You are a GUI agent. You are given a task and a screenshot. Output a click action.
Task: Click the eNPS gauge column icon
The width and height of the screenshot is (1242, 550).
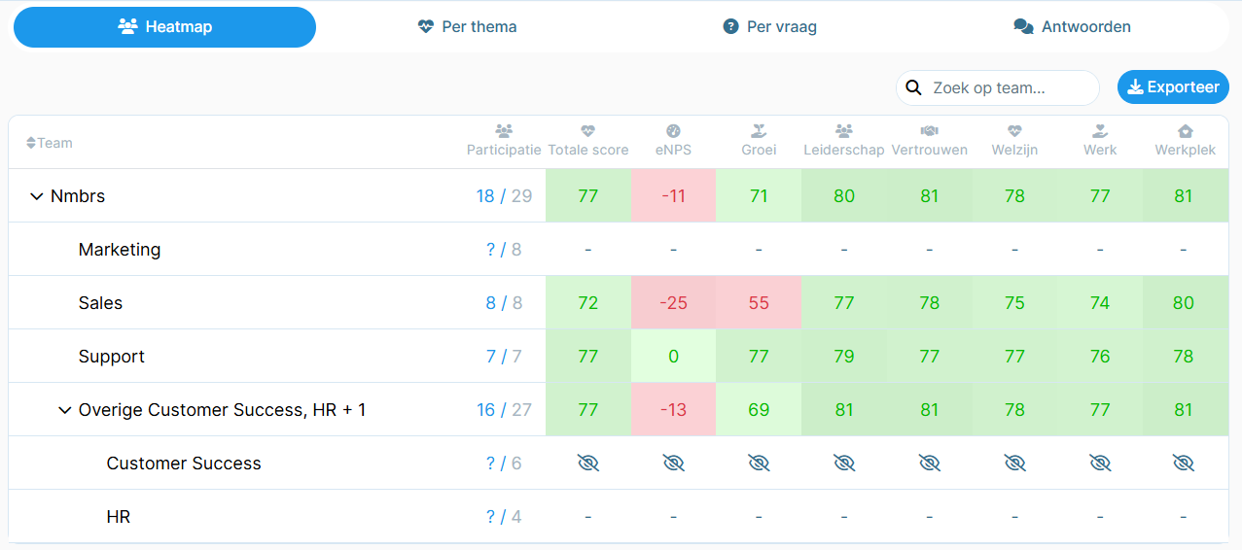coord(673,131)
